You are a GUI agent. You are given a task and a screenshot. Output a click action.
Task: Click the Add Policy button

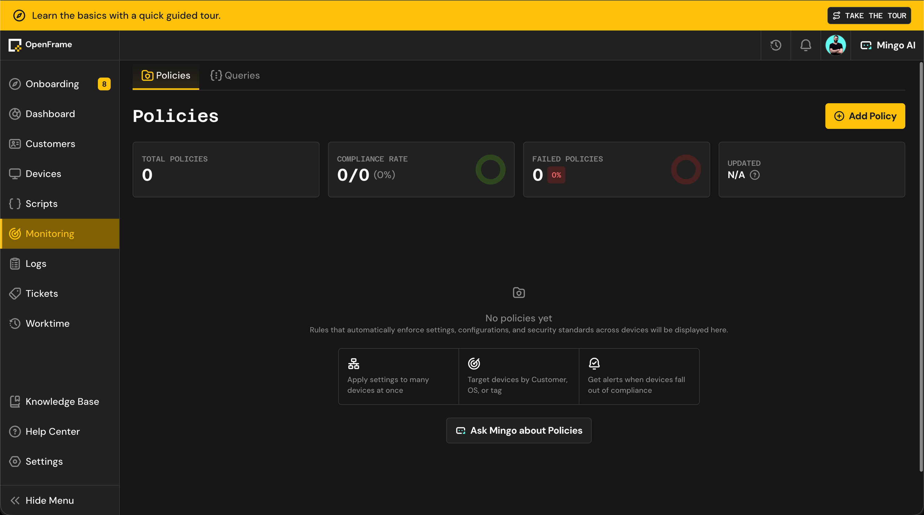[865, 116]
